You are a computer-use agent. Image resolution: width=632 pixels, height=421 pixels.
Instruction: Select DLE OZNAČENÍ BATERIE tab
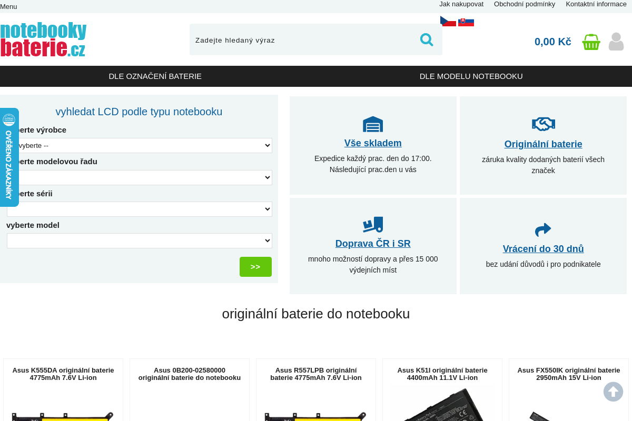[x=155, y=76]
